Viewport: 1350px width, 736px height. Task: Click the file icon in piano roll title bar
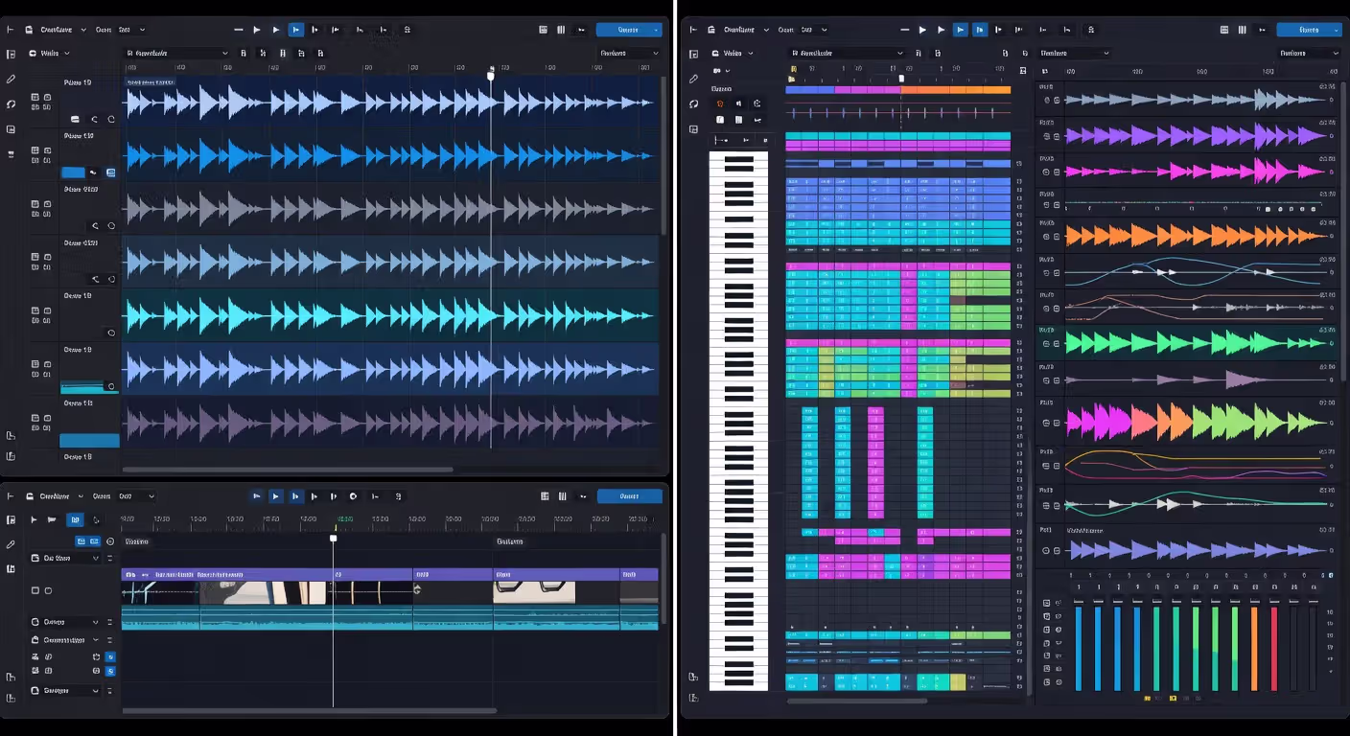(x=712, y=30)
